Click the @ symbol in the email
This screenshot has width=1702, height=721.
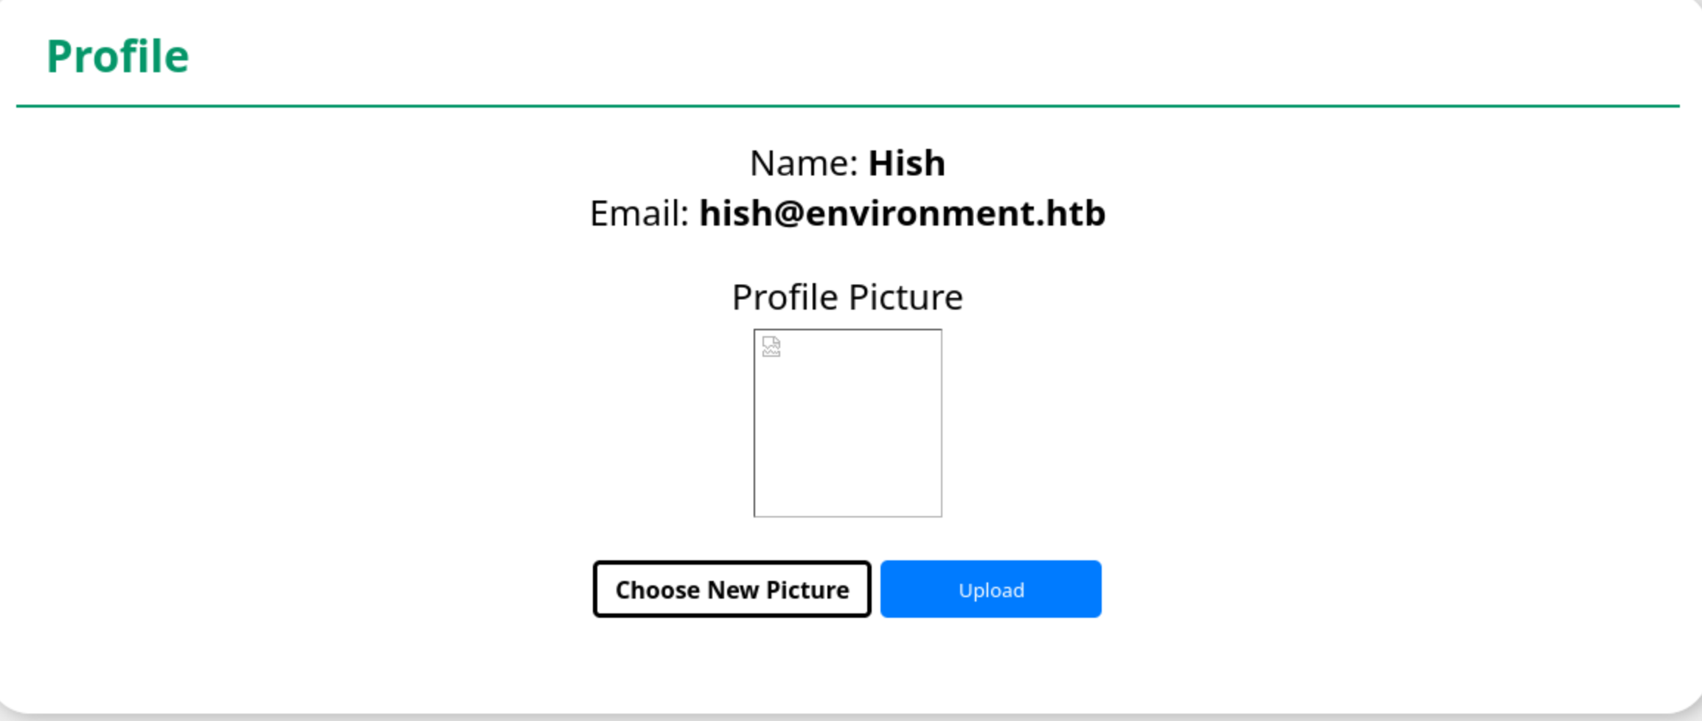(x=788, y=214)
